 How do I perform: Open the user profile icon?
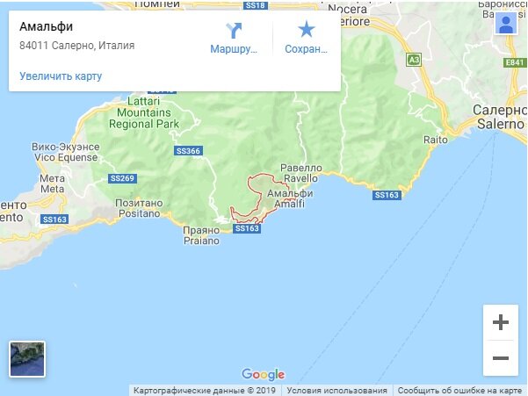tap(506, 24)
